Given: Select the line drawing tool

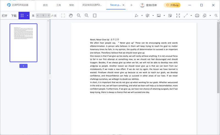Looking at the screenshot, I should pyautogui.click(x=186, y=15).
